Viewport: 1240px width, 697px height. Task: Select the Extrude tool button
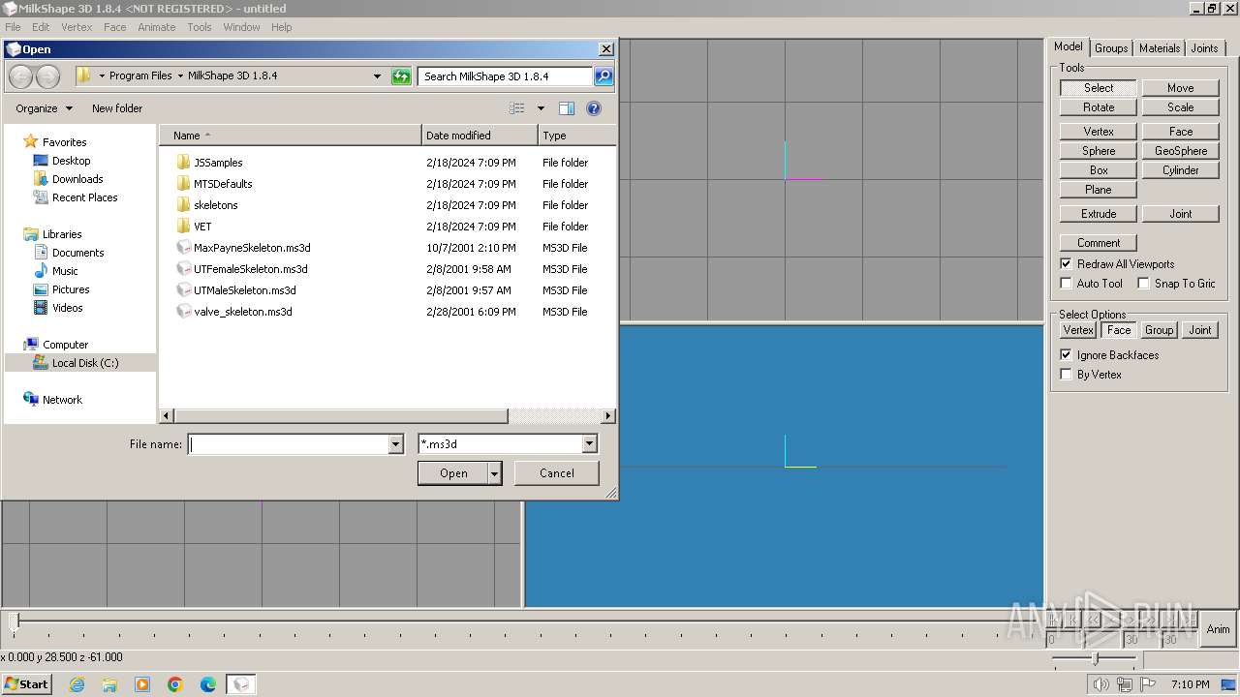[x=1098, y=214]
